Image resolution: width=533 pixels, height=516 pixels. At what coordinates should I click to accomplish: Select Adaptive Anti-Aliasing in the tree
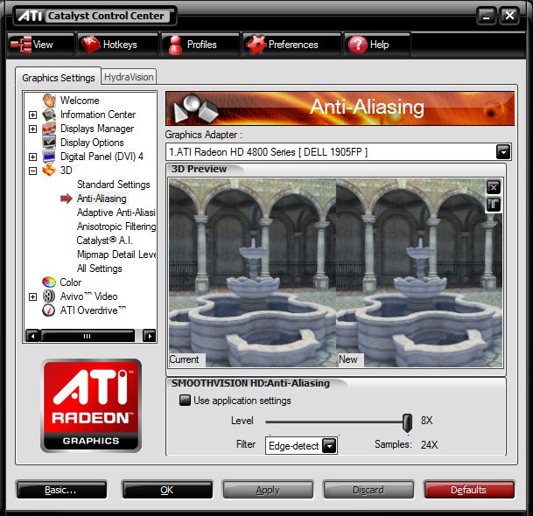116,213
